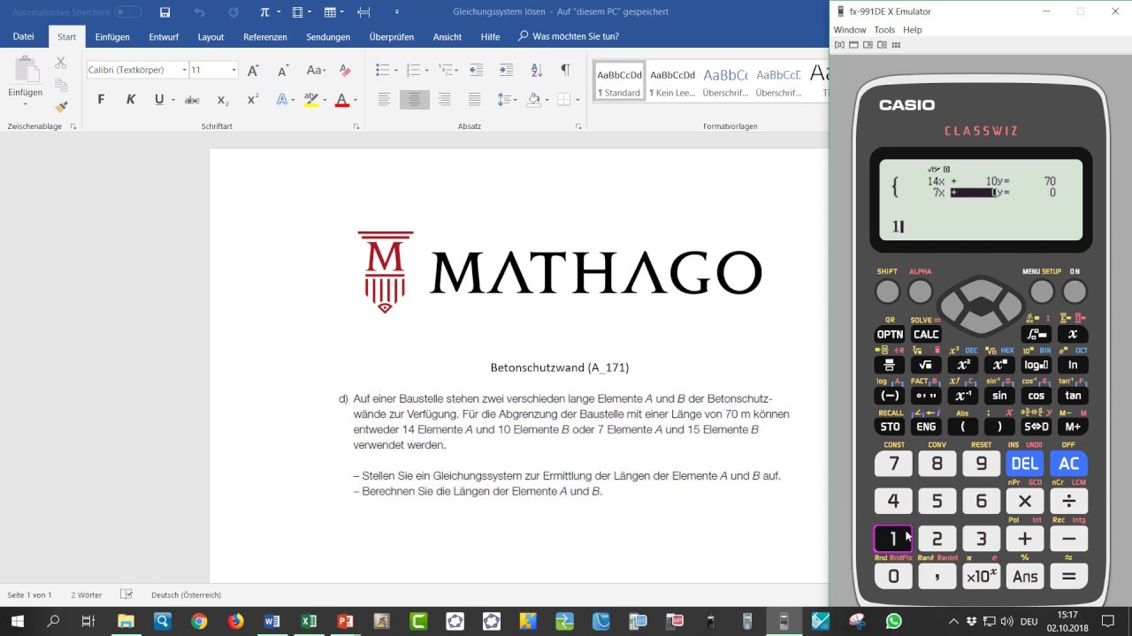Click the shading paint bucket
Viewport: 1132px width, 636px height.
click(533, 100)
